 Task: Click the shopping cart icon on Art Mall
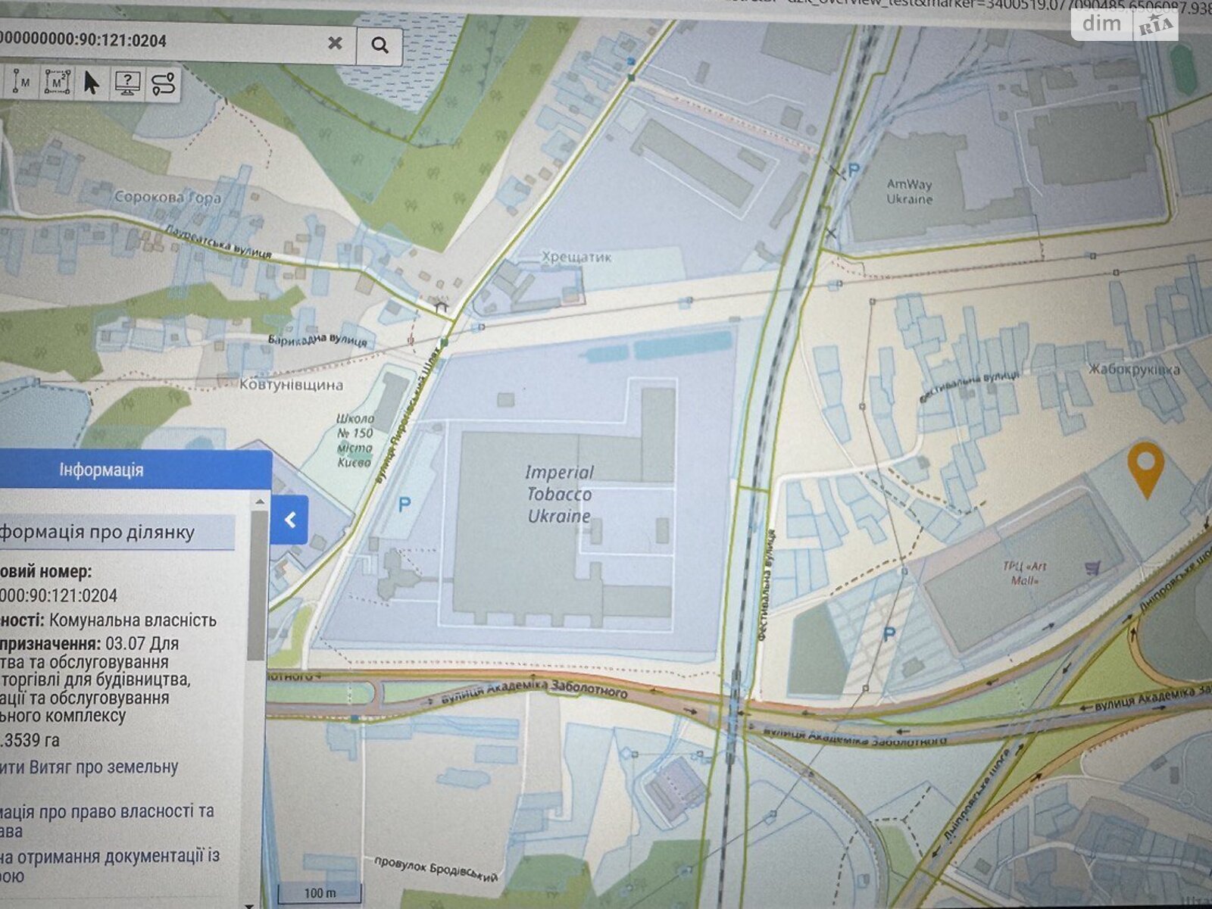[1091, 567]
